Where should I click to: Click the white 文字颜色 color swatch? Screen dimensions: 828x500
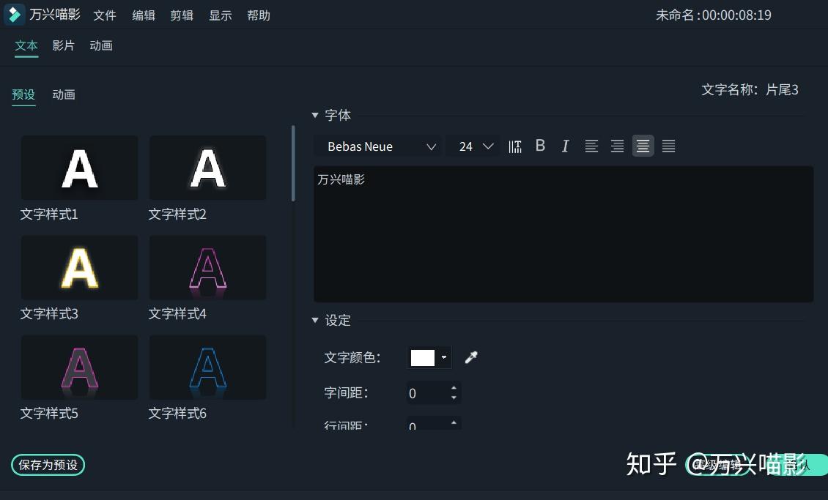pos(423,357)
